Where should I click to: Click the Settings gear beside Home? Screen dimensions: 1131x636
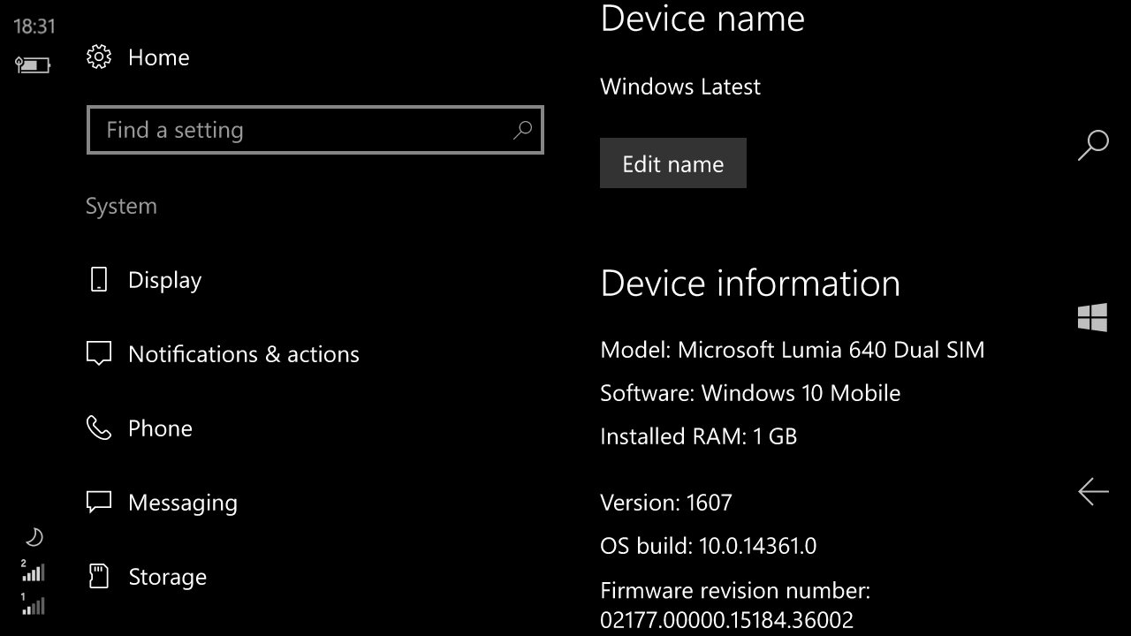(x=99, y=56)
